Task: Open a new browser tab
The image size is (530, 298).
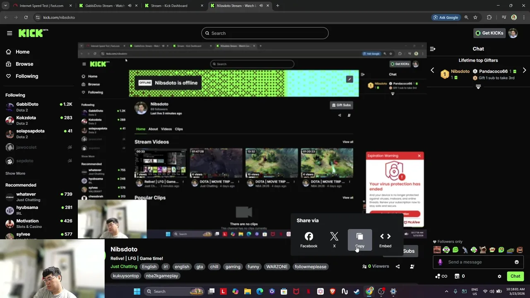Action: point(277,6)
